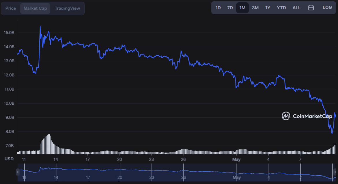Open the TradingView tab
The width and height of the screenshot is (338, 184).
point(67,8)
